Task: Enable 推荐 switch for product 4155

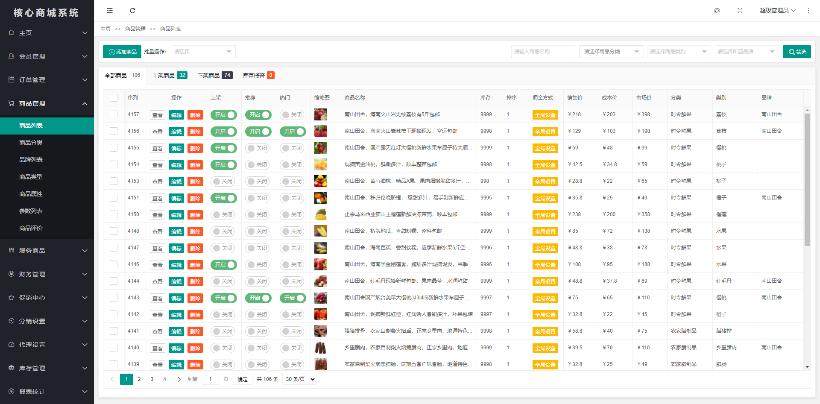Action: pos(258,148)
